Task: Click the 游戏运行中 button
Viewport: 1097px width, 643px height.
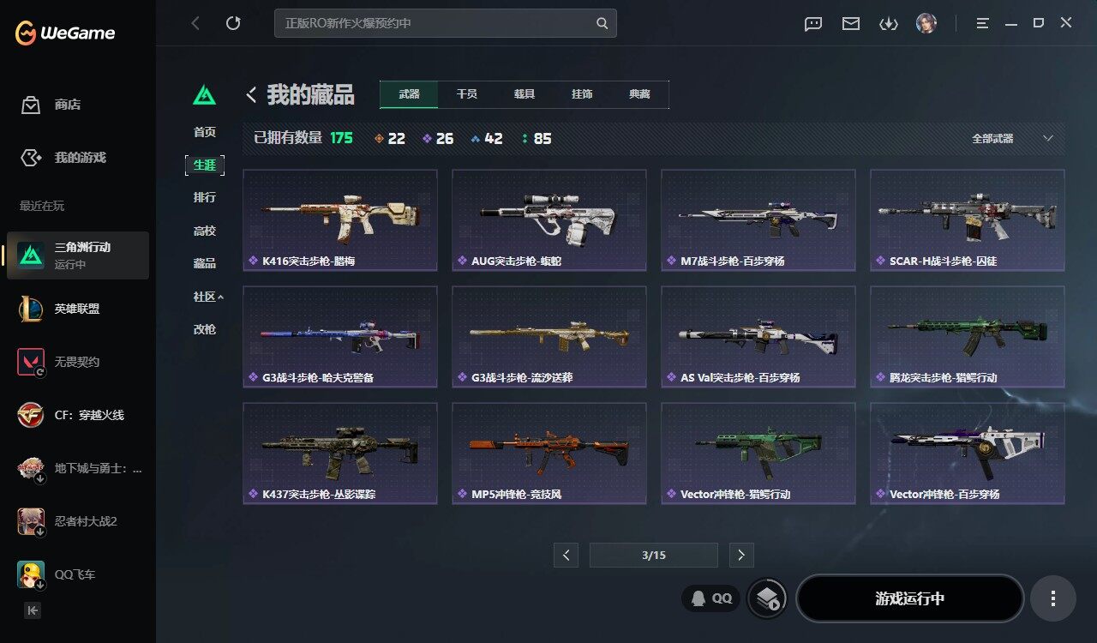Action: (910, 598)
